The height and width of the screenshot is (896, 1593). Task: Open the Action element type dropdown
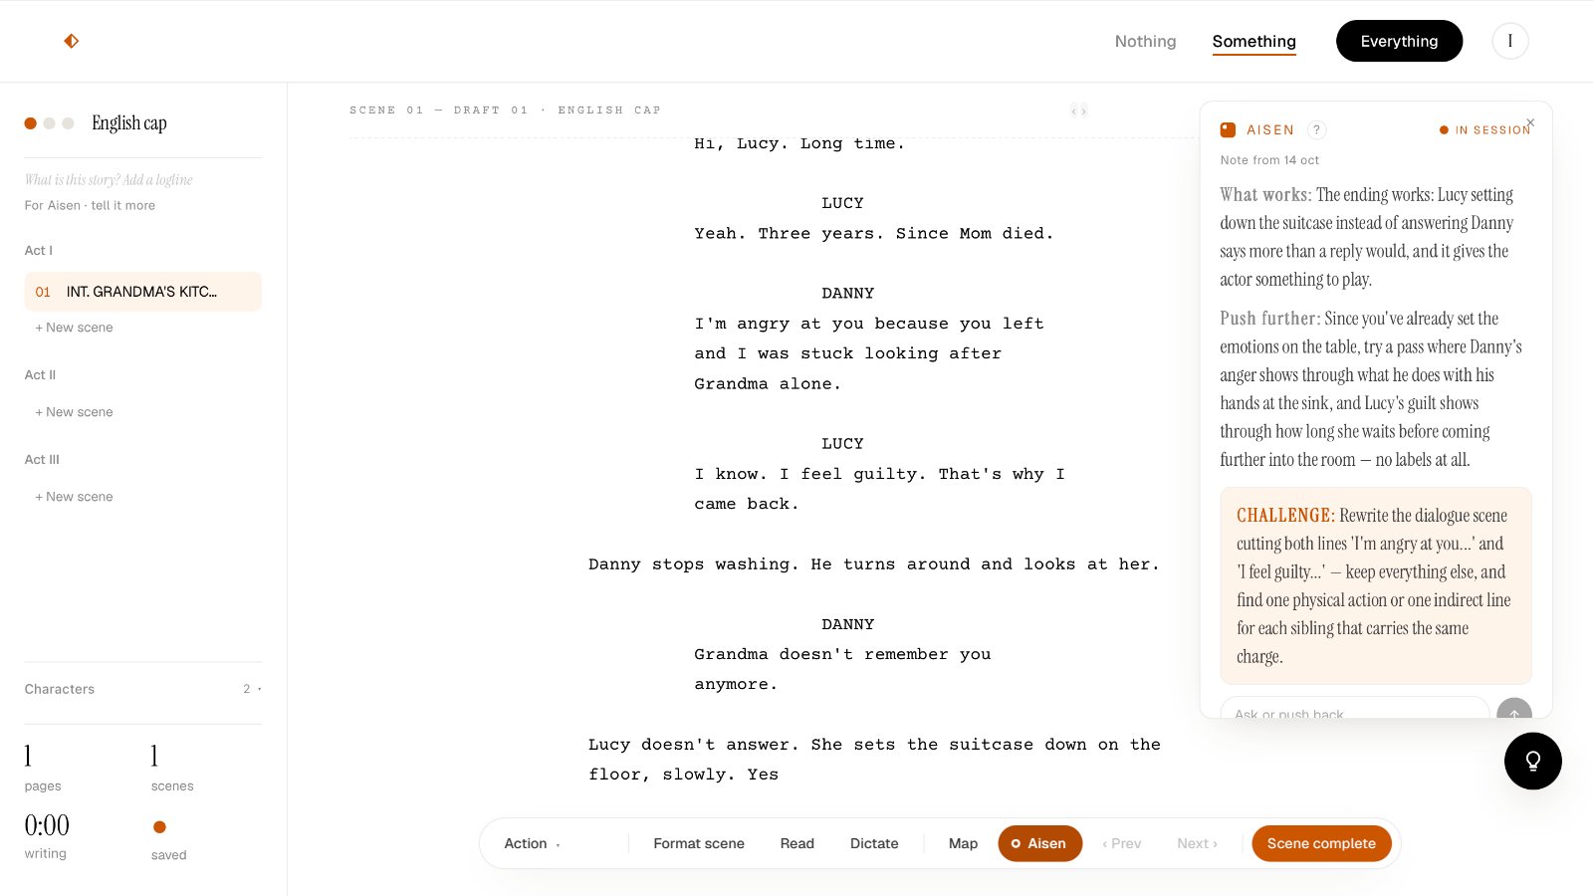point(533,843)
